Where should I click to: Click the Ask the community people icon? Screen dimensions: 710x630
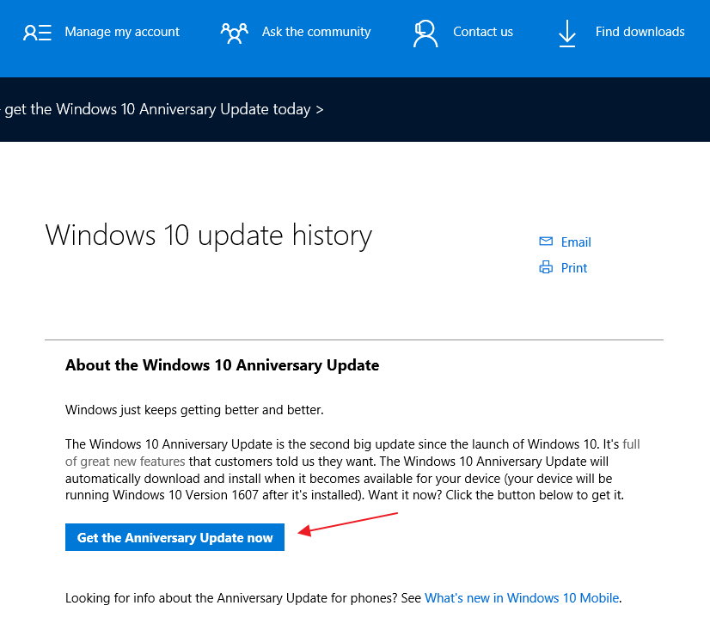pos(234,33)
